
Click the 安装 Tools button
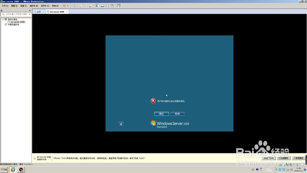coord(269,158)
